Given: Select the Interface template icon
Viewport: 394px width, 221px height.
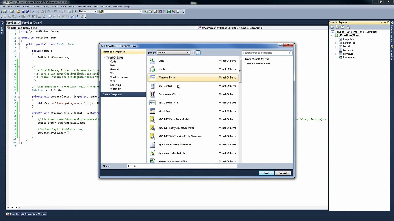Looking at the screenshot, I should (152, 69).
